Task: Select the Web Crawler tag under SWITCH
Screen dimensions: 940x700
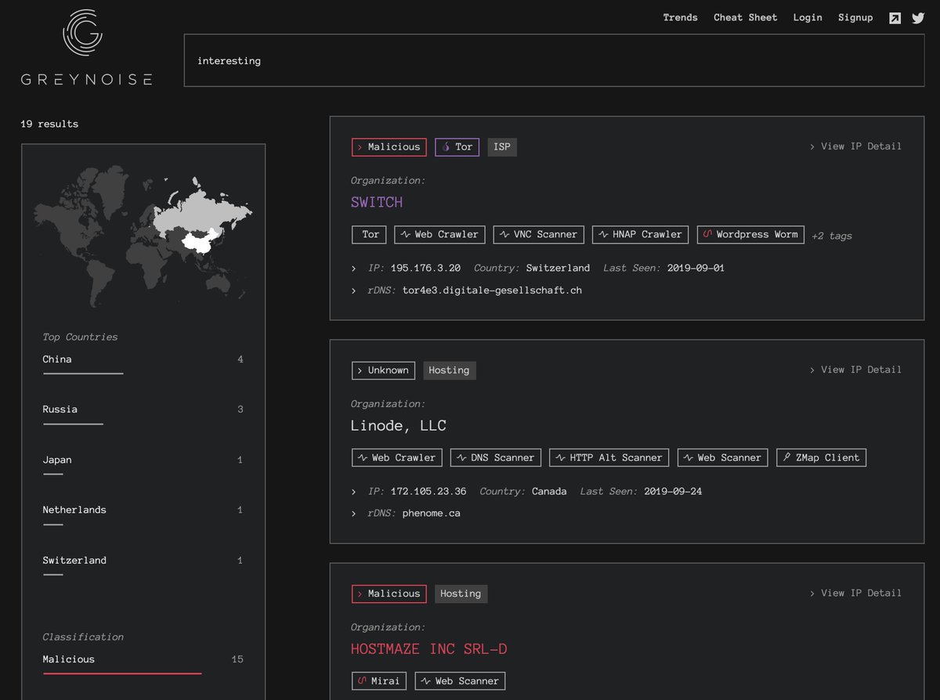Action: coord(439,234)
